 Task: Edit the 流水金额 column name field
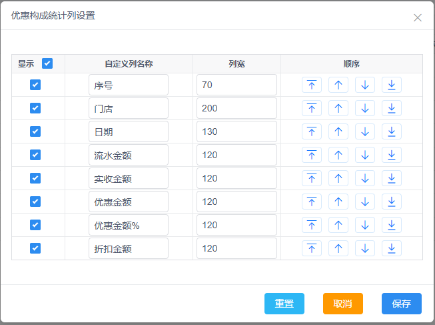coord(129,155)
